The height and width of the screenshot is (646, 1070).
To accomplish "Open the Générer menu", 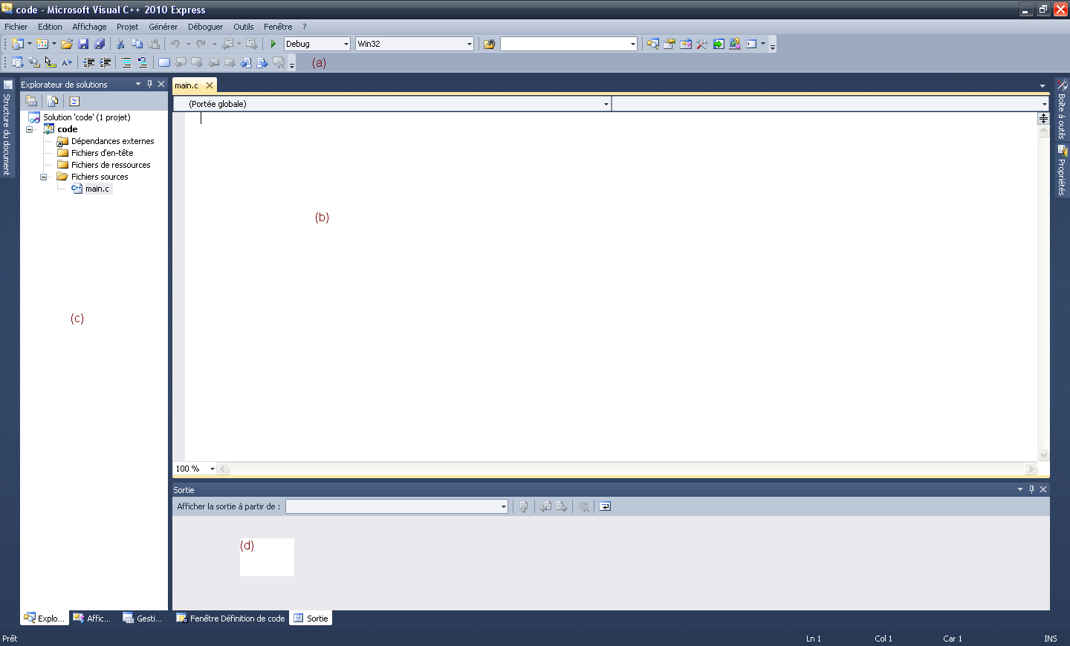I will [163, 27].
